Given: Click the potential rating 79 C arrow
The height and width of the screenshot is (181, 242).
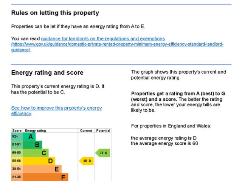Looking at the screenshot, I should coord(103,153).
